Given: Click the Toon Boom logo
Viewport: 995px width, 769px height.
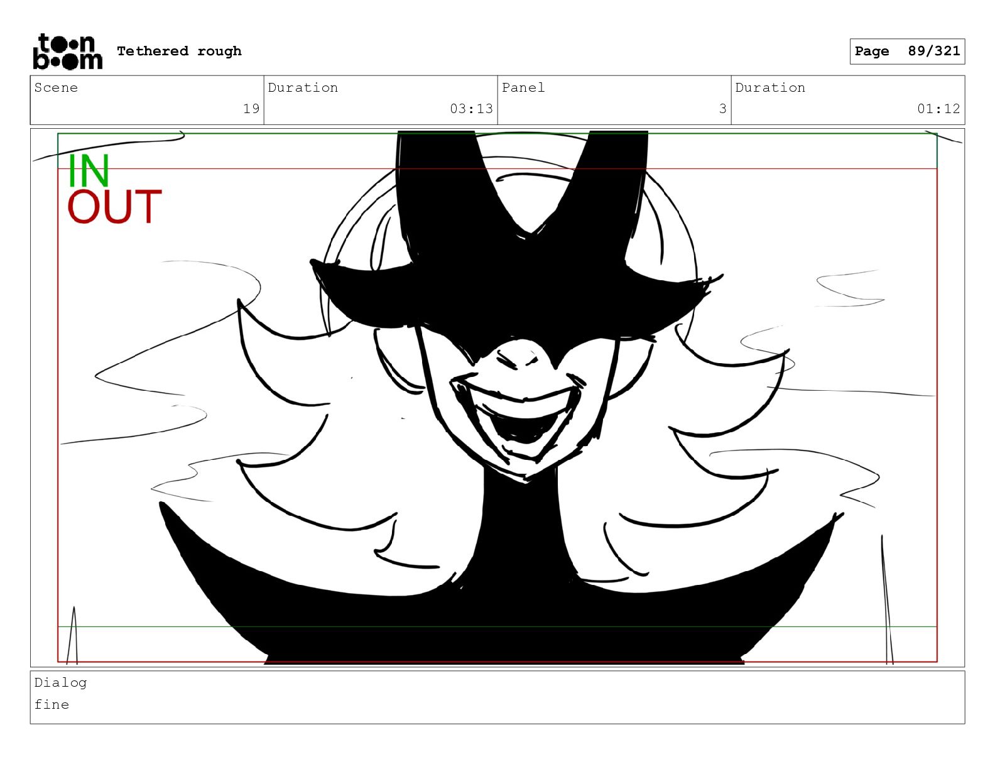Looking at the screenshot, I should pyautogui.click(x=67, y=52).
